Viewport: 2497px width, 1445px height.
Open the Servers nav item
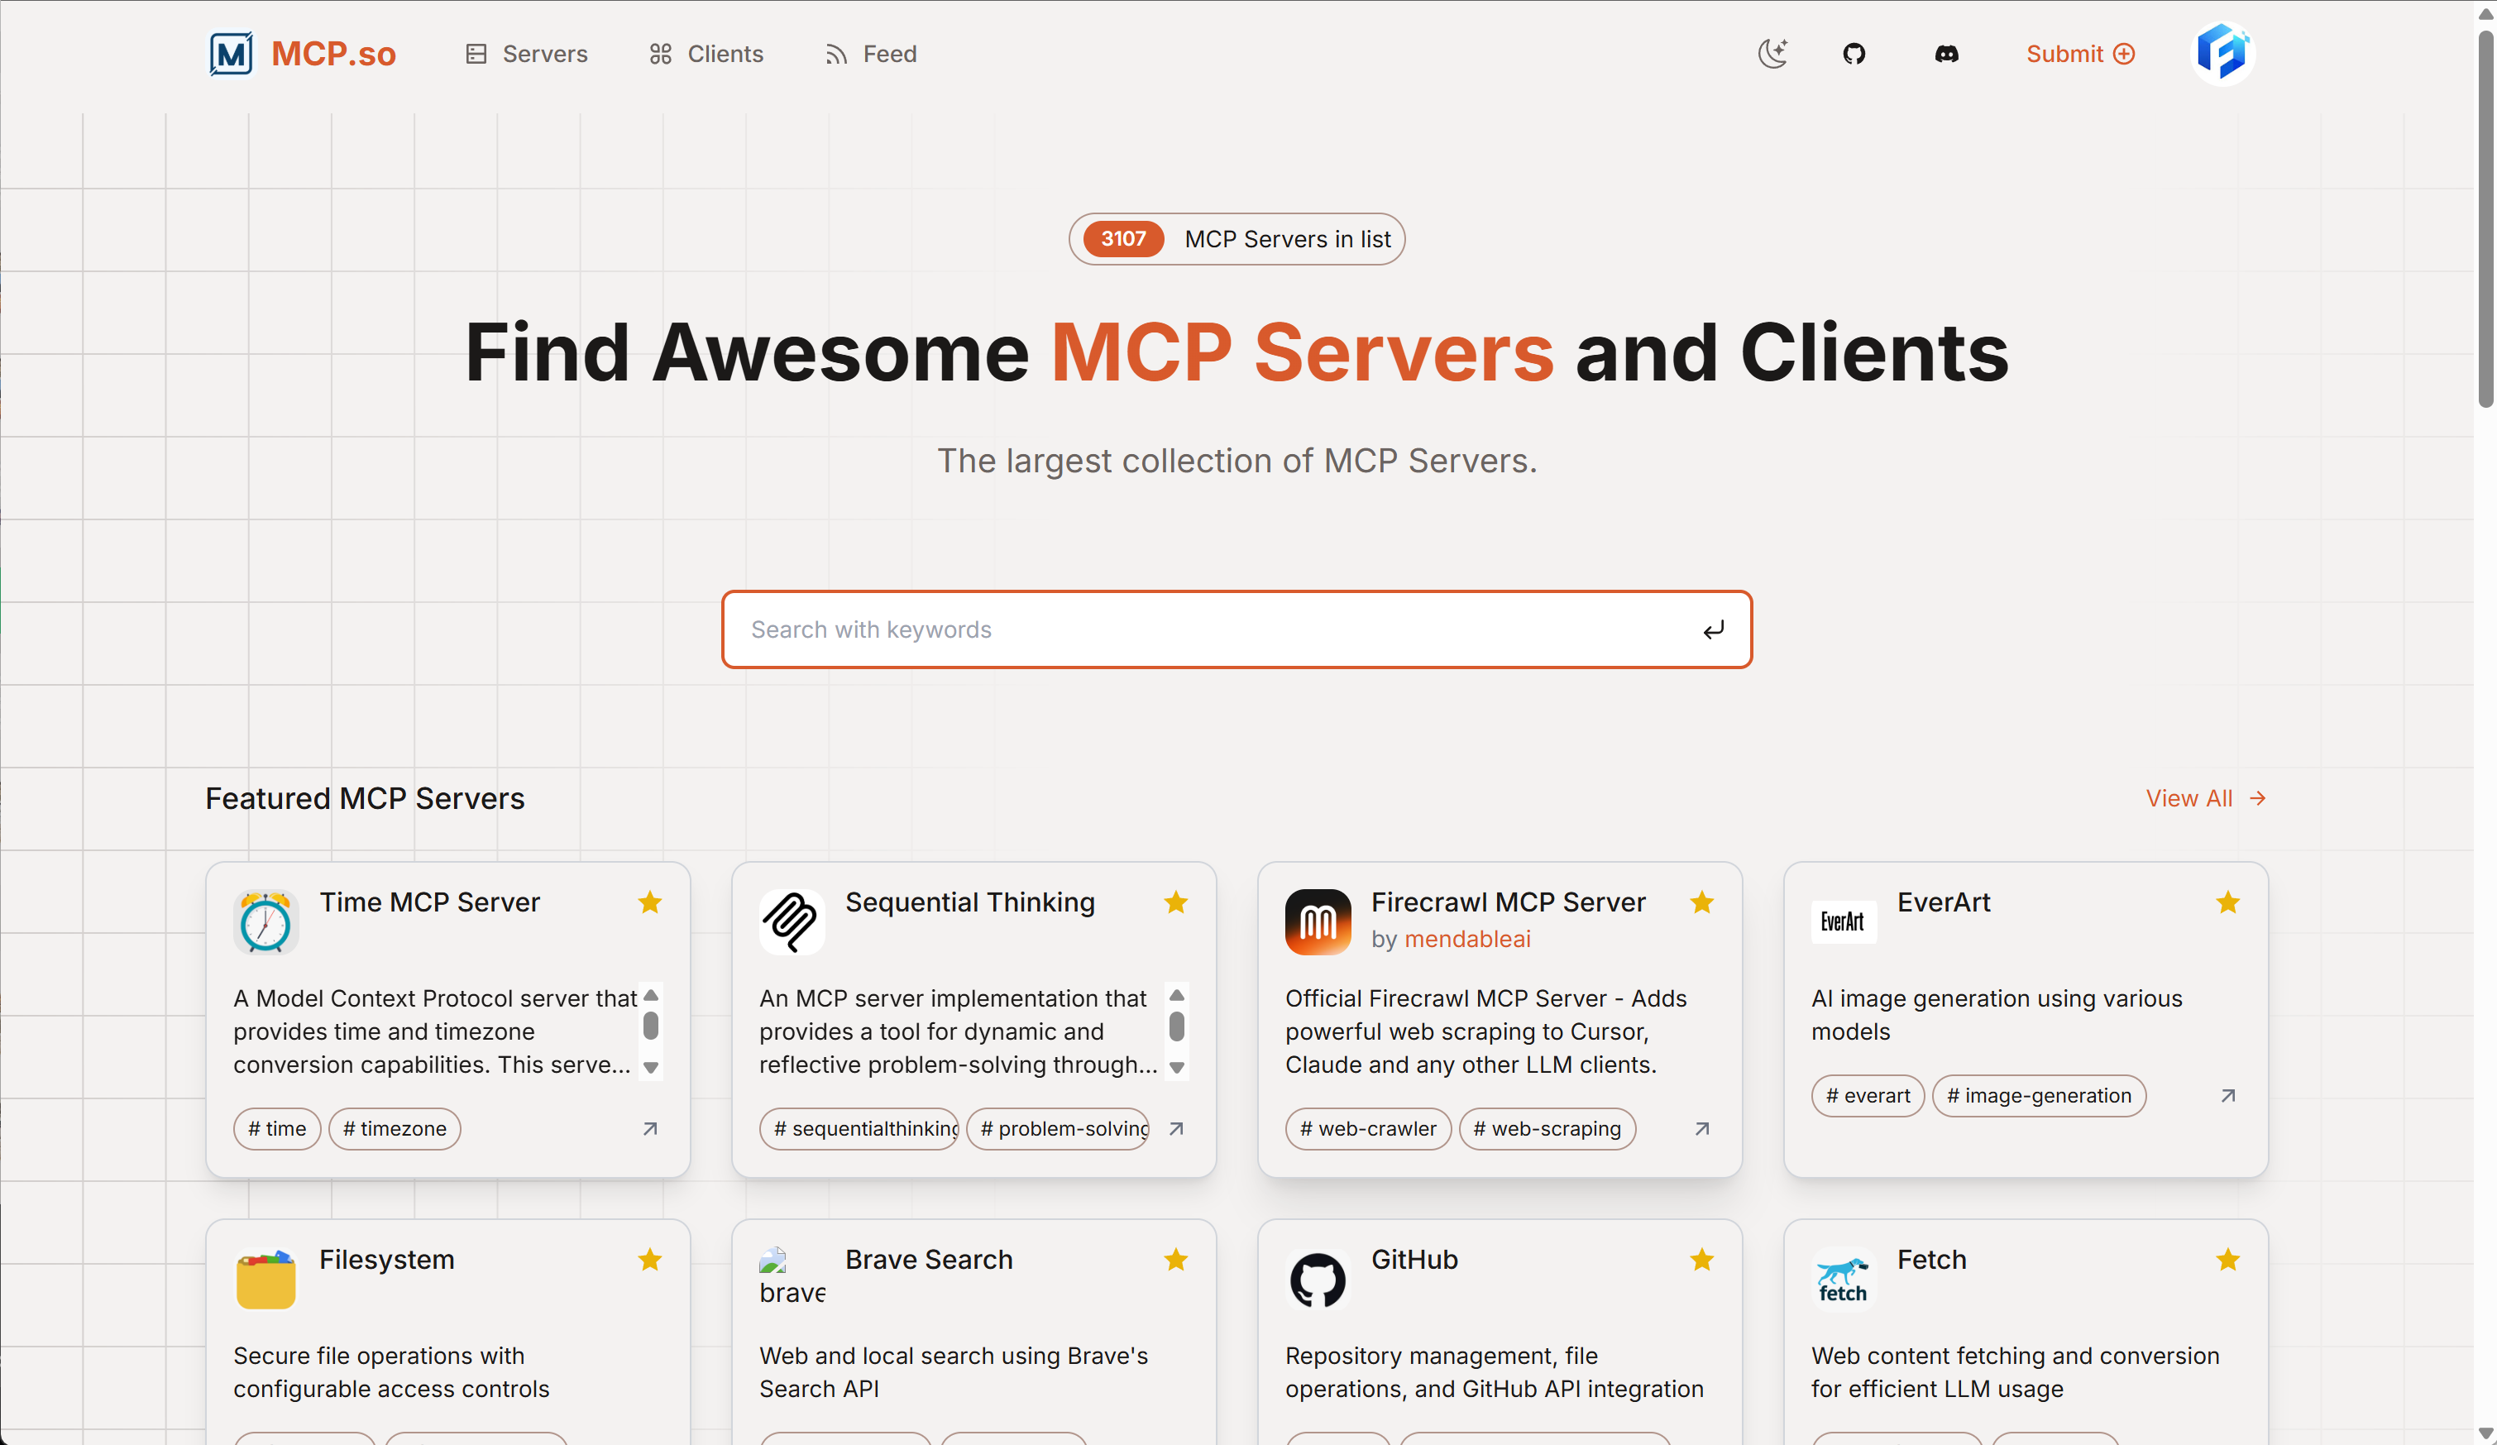pyautogui.click(x=526, y=54)
